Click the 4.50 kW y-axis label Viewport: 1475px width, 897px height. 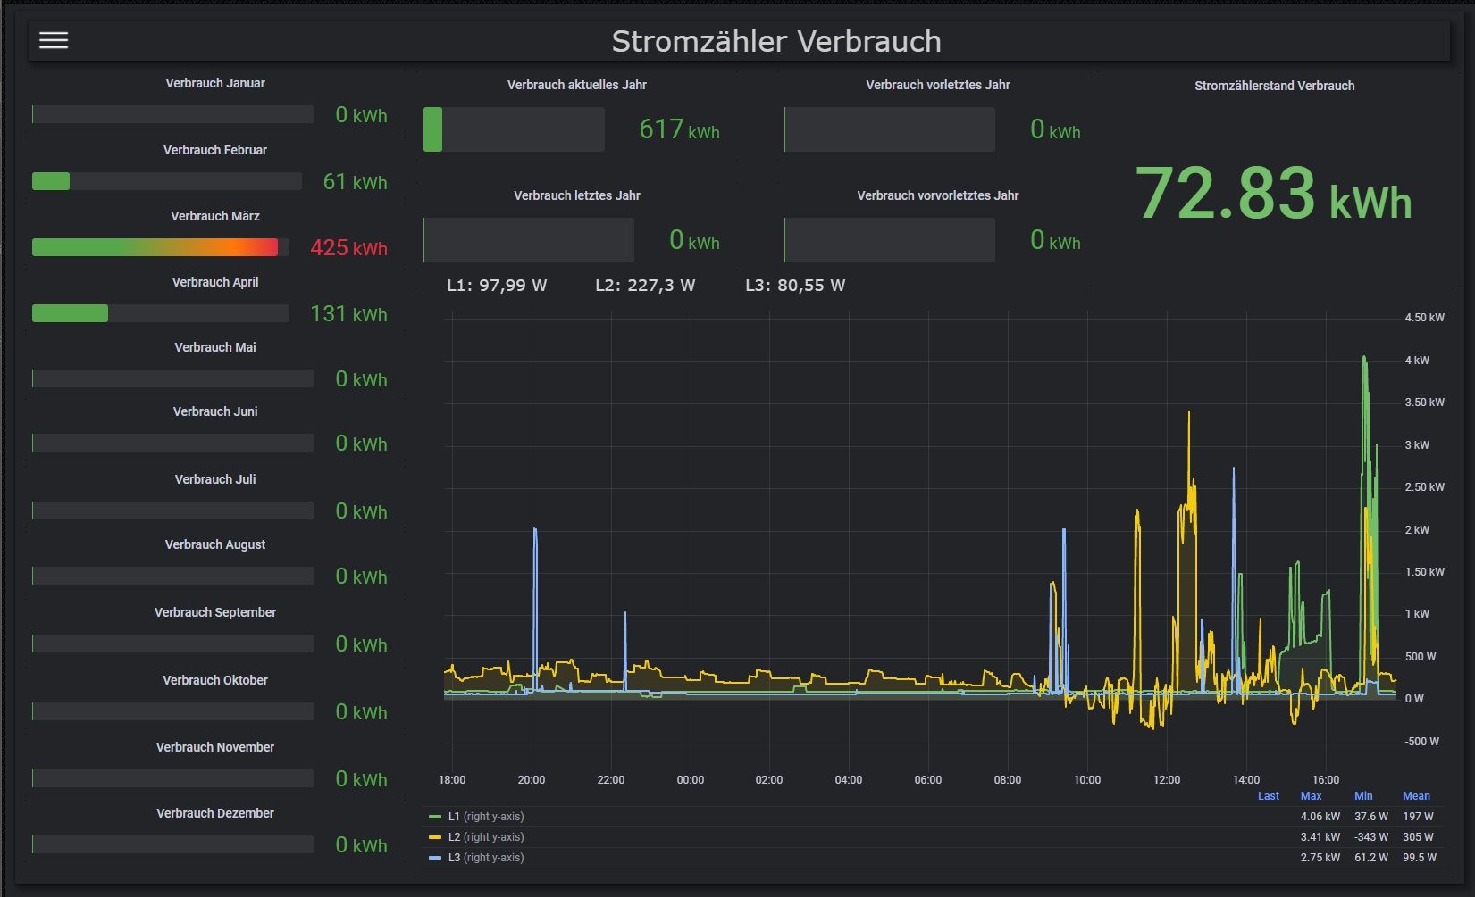pos(1425,318)
